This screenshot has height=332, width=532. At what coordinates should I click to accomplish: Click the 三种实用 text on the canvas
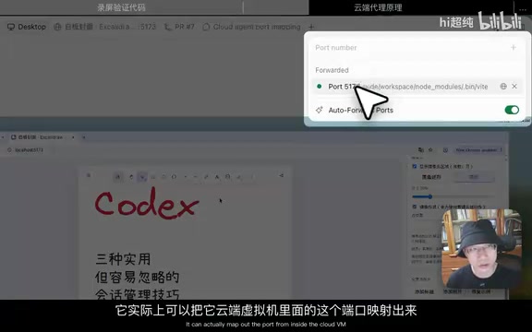(123, 259)
